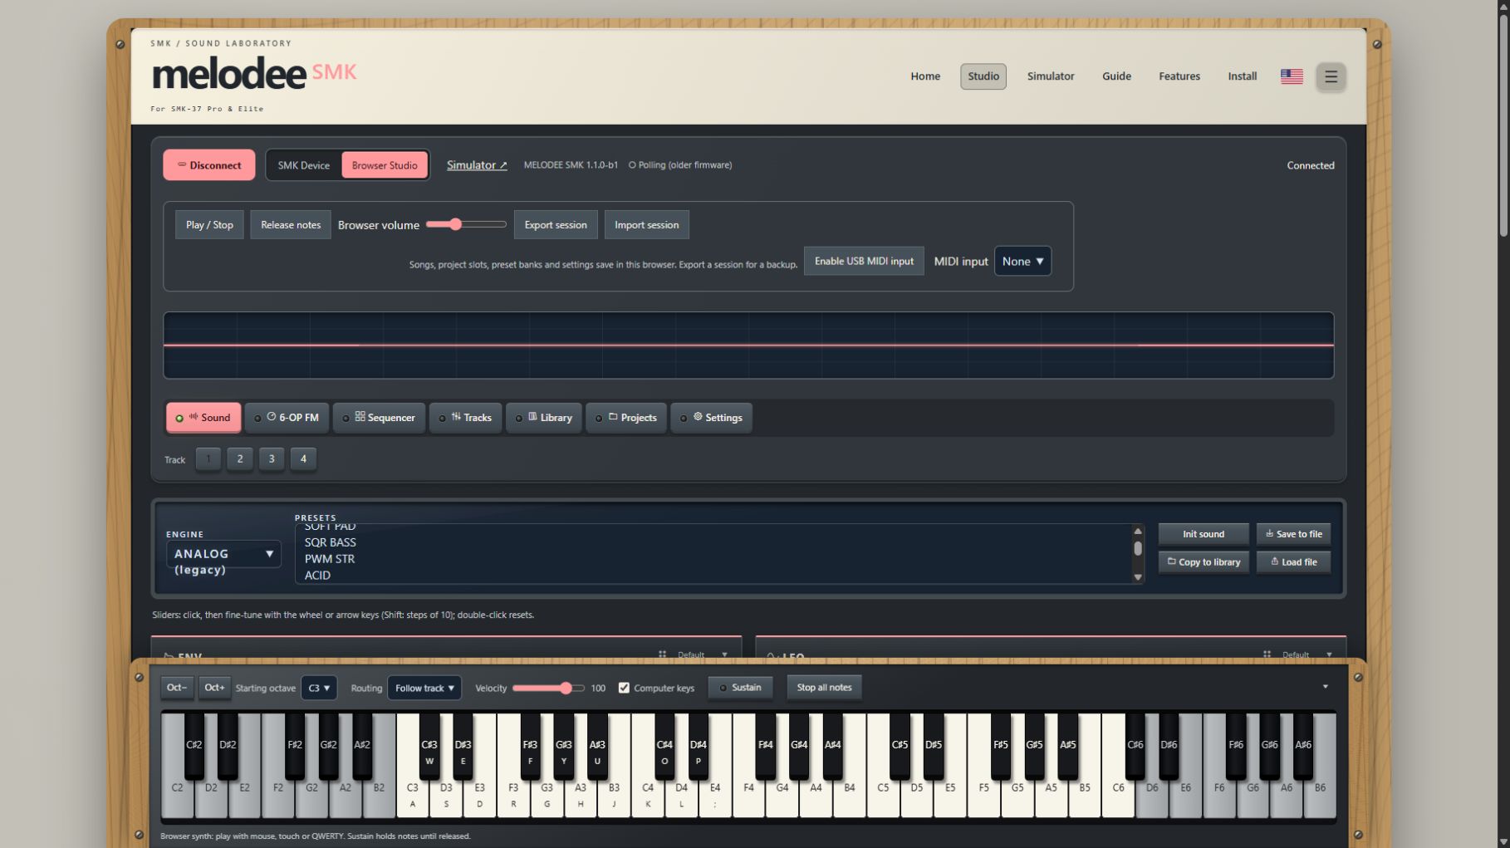Click the Browser volume slider
The height and width of the screenshot is (848, 1510).
pyautogui.click(x=466, y=224)
